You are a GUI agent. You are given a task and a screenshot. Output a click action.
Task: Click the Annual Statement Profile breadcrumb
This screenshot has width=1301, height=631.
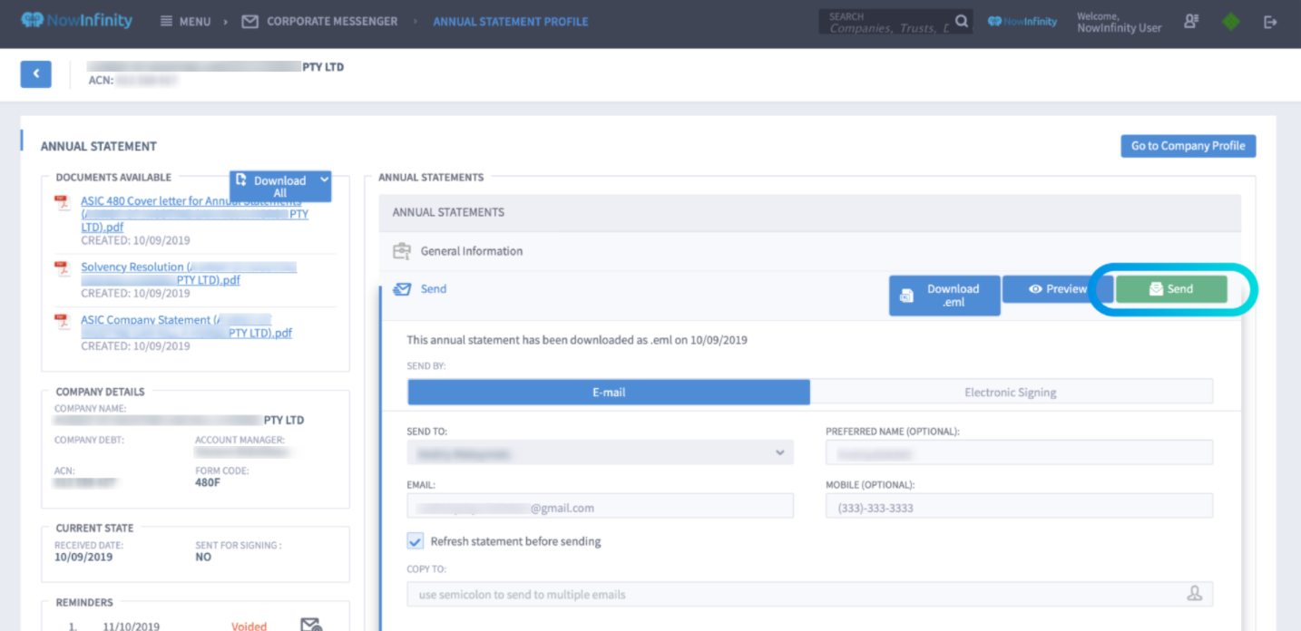(x=510, y=21)
